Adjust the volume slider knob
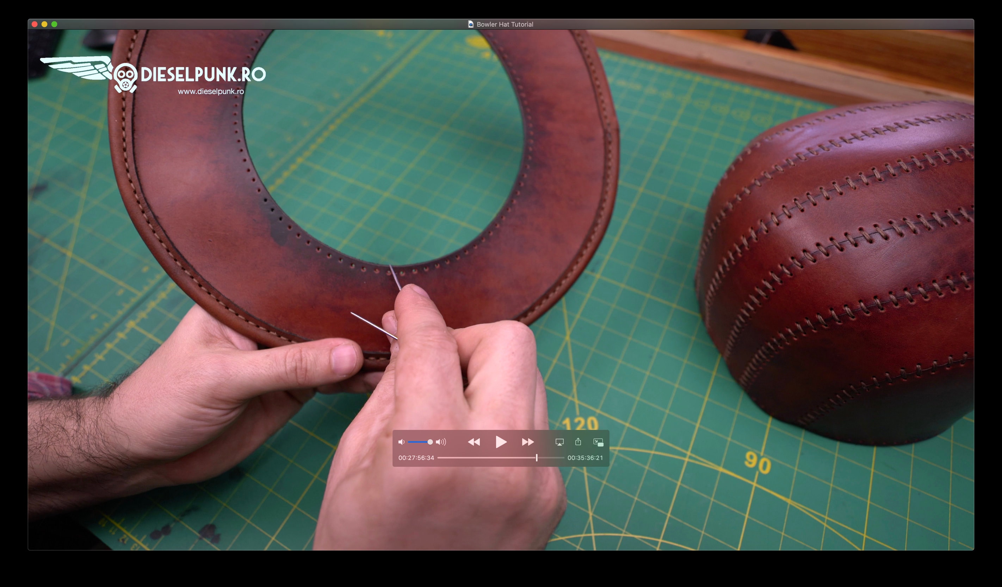1002x587 pixels. tap(430, 442)
